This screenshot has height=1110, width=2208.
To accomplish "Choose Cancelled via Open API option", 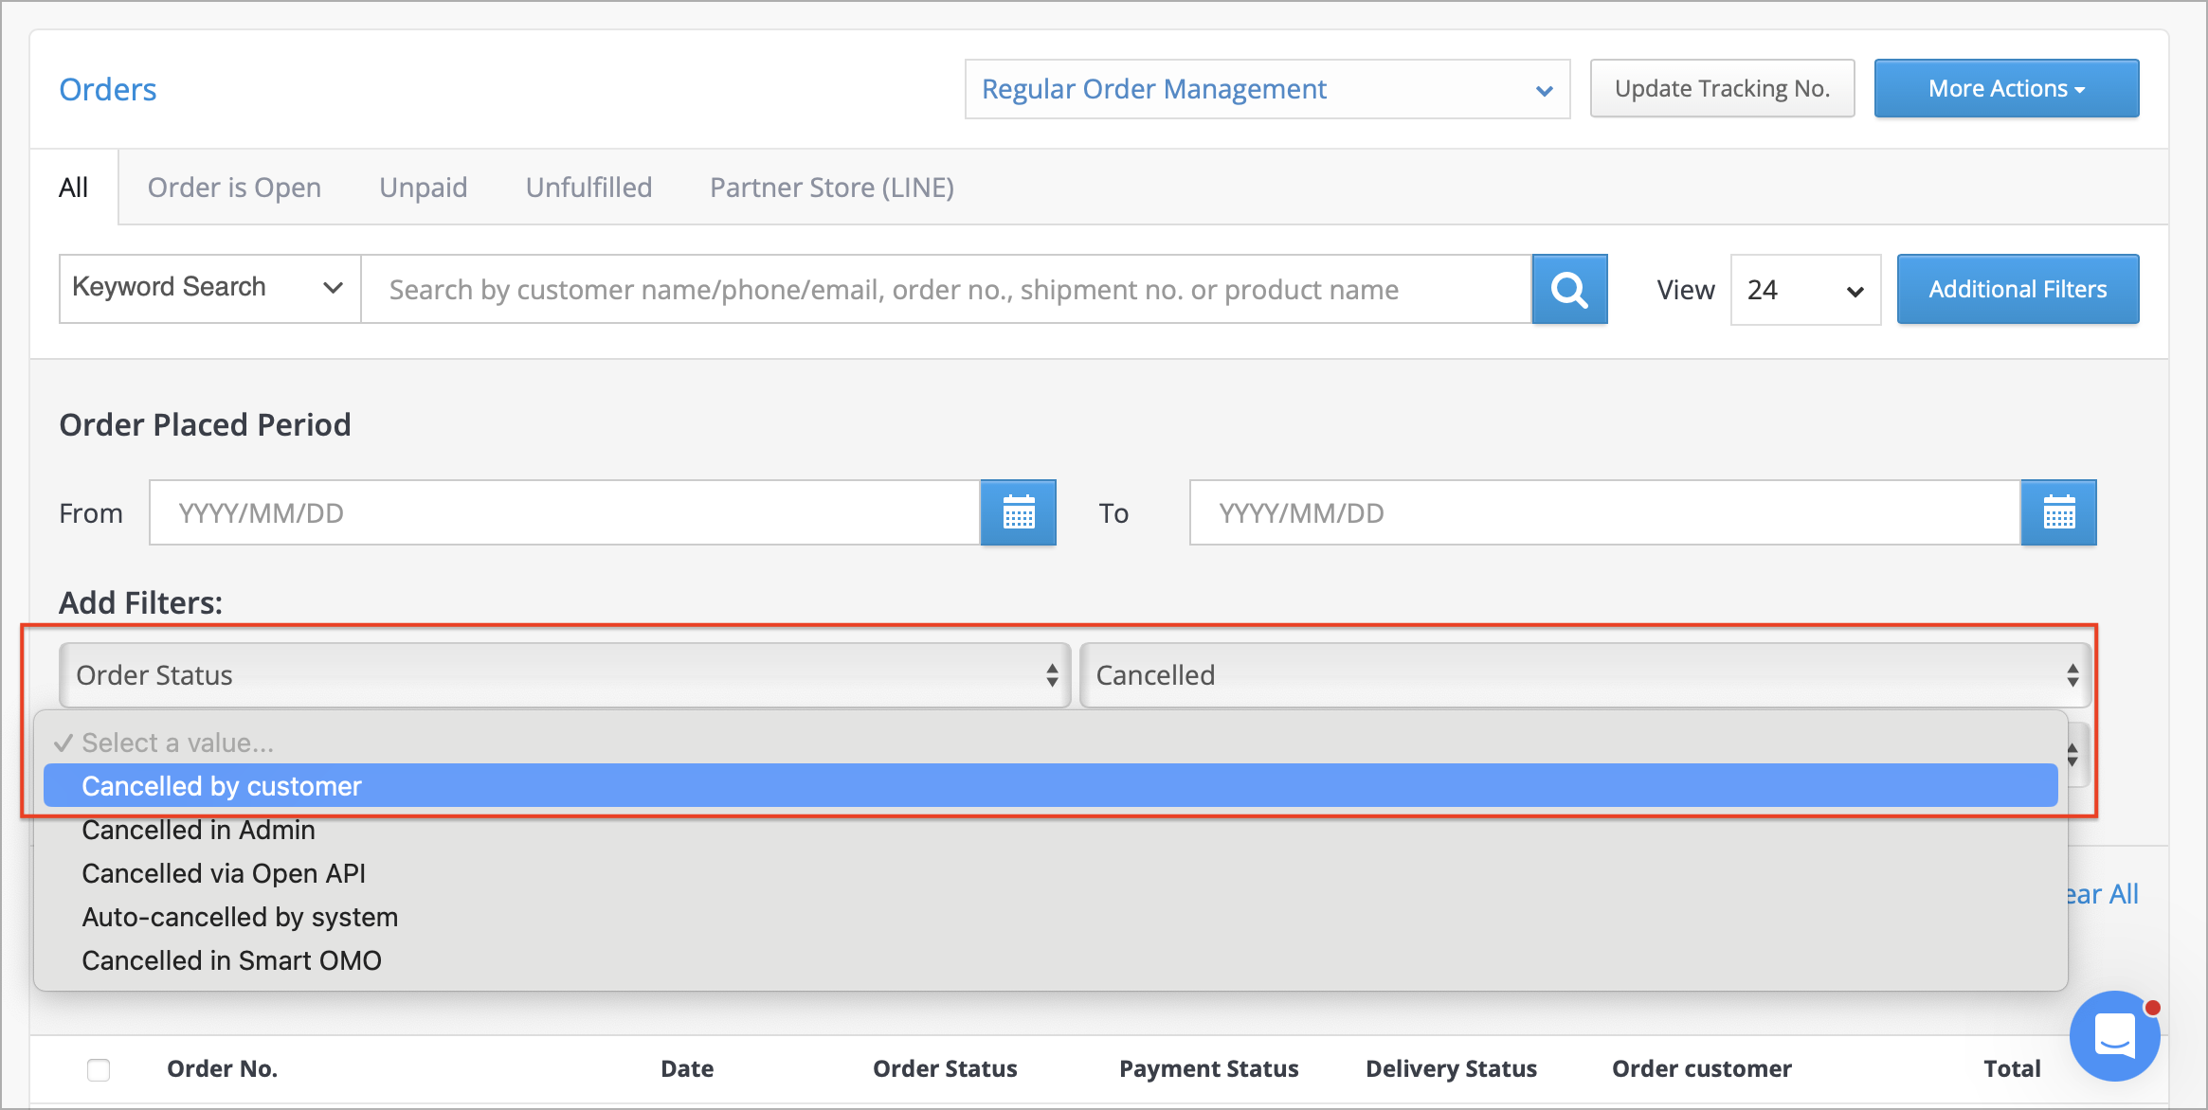I will tap(1050, 873).
